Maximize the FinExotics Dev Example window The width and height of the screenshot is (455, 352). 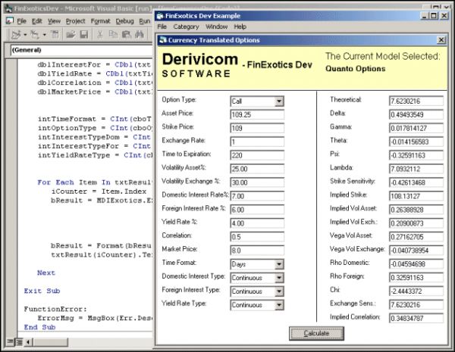[x=434, y=16]
